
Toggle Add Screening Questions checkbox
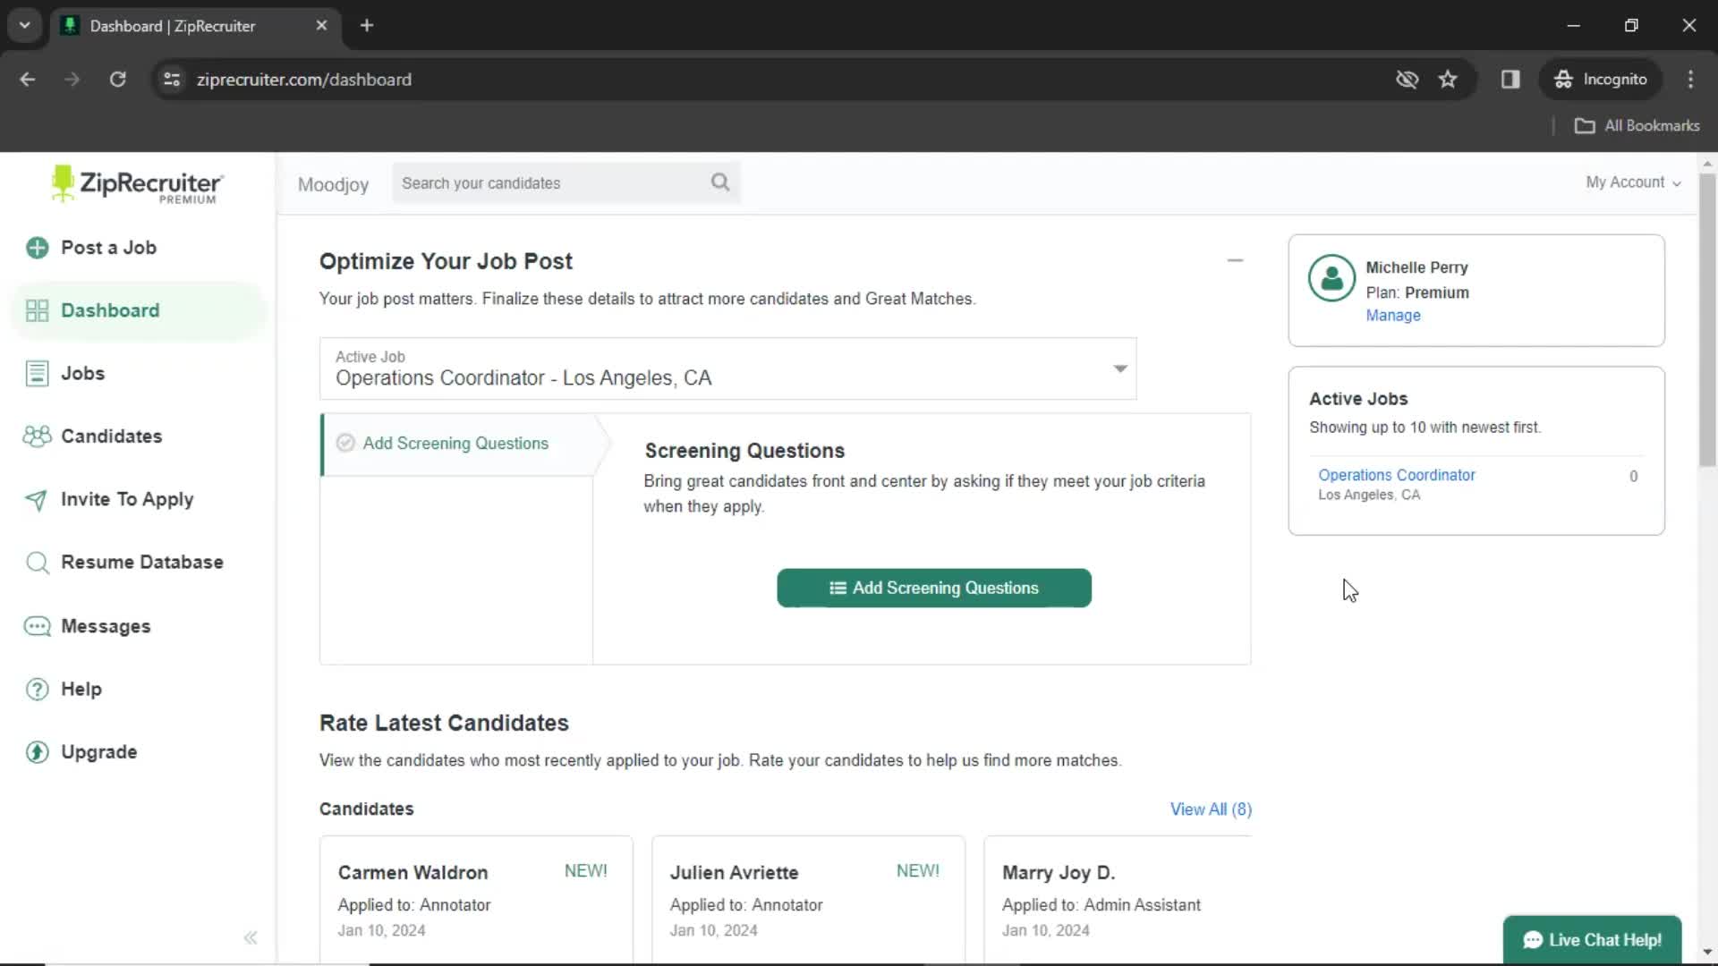point(347,443)
